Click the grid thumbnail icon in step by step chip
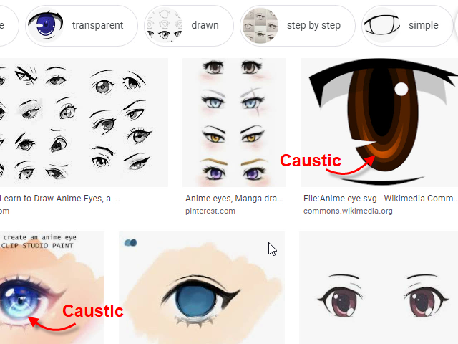 260,26
